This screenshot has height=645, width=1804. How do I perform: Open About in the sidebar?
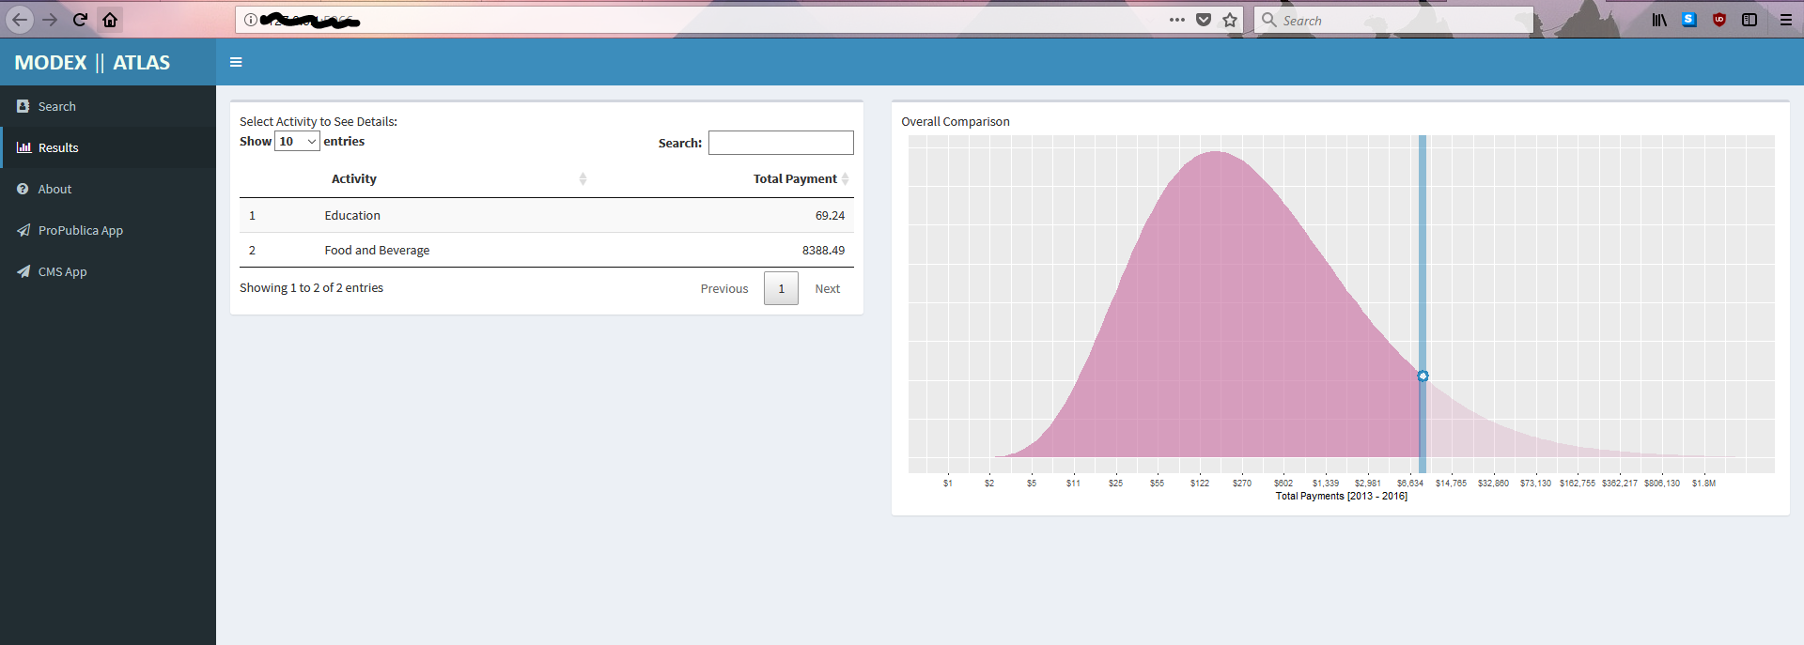click(x=54, y=190)
